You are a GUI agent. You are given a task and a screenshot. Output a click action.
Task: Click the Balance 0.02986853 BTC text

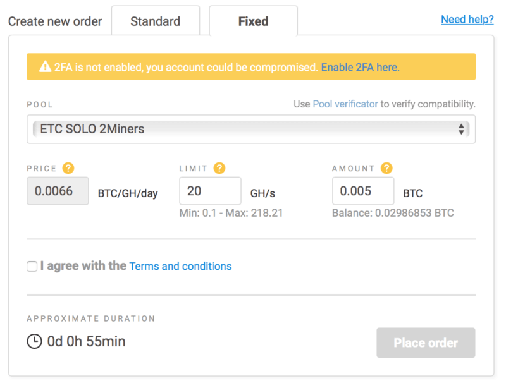(x=392, y=213)
